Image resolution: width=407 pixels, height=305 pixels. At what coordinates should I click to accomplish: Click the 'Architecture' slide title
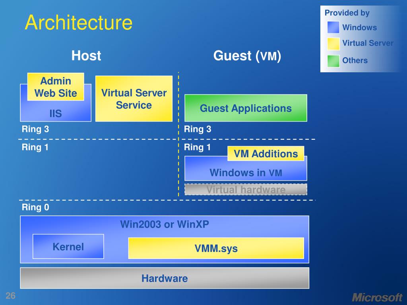[x=79, y=23]
